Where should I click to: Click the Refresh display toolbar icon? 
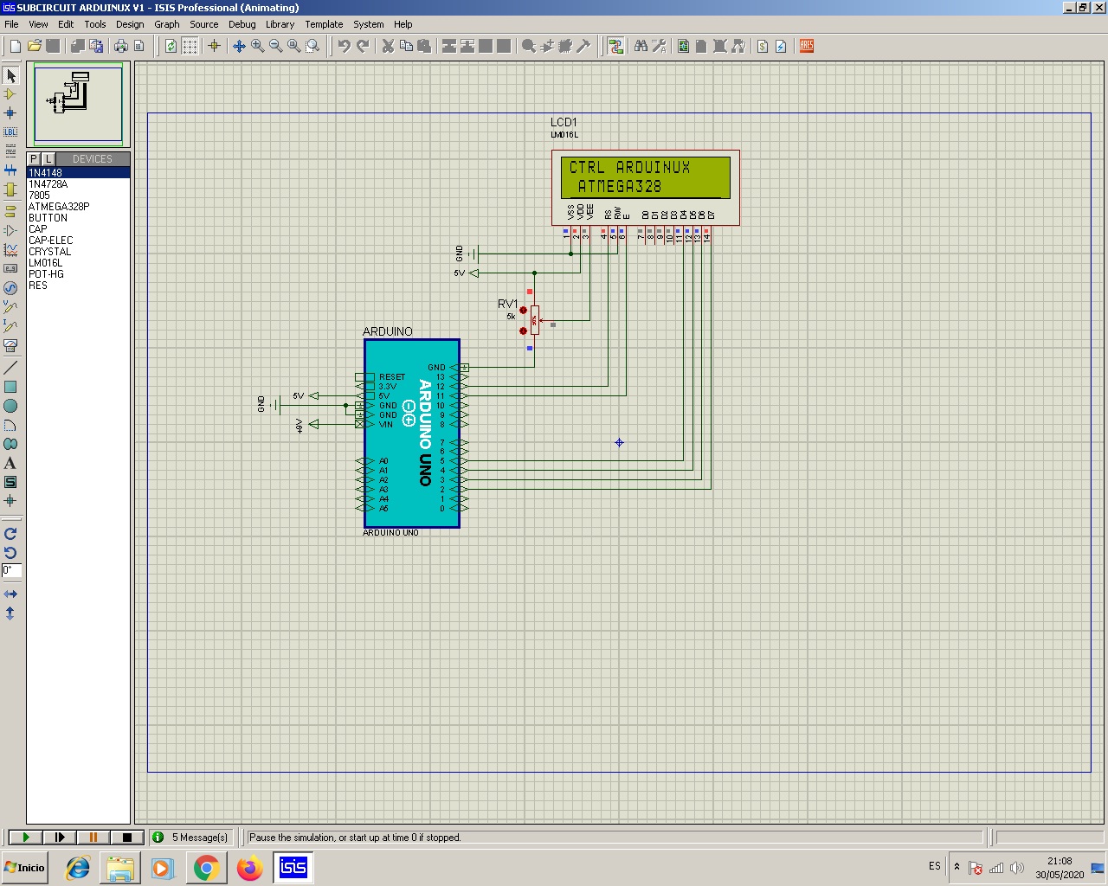[x=171, y=46]
